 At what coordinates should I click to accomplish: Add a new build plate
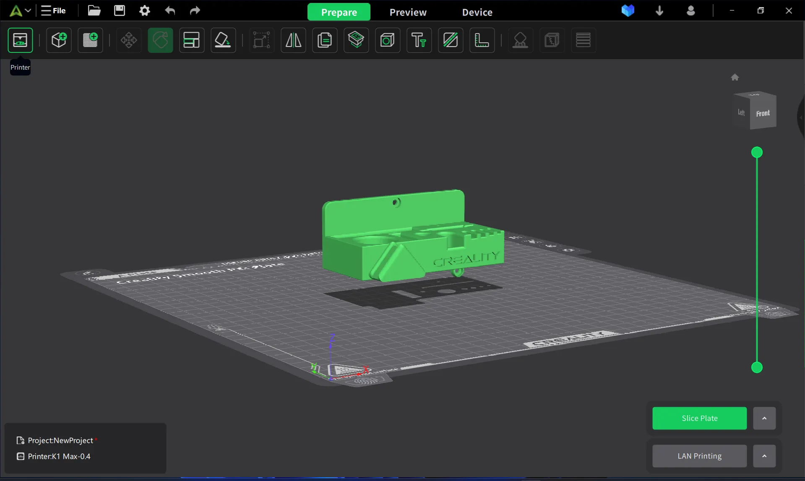pyautogui.click(x=90, y=40)
